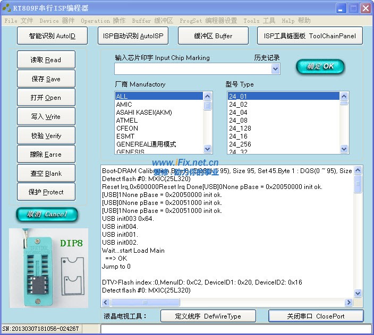
Task: Select type 24_256 in the Type list
Action: (283, 144)
